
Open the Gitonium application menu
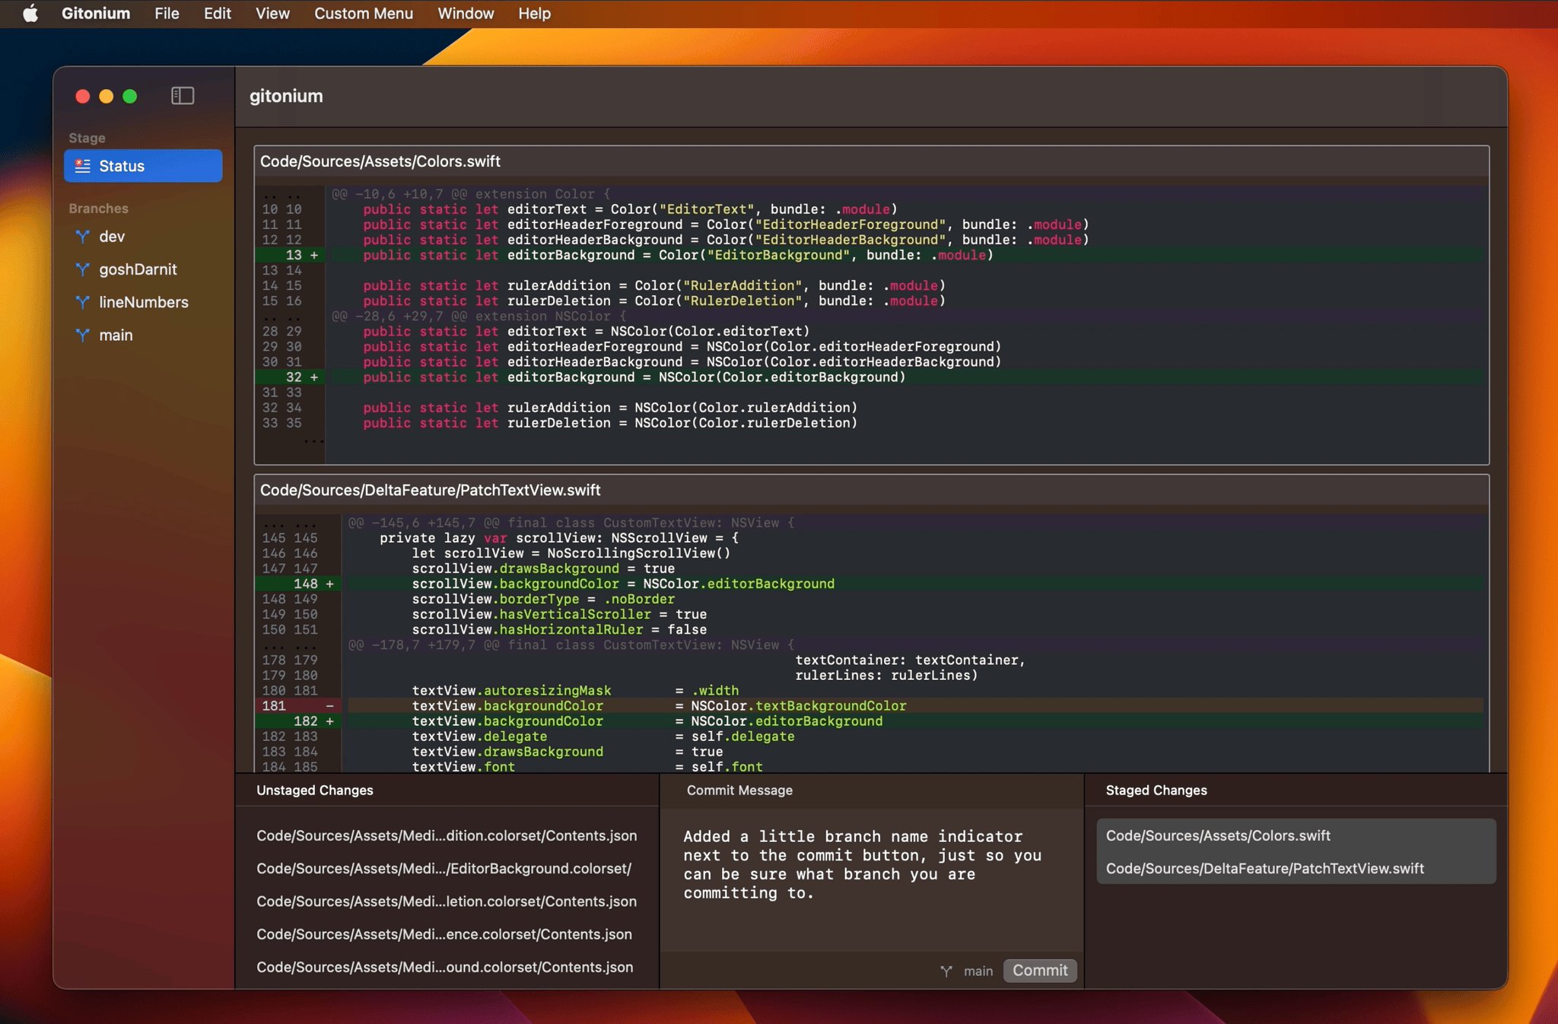[96, 13]
